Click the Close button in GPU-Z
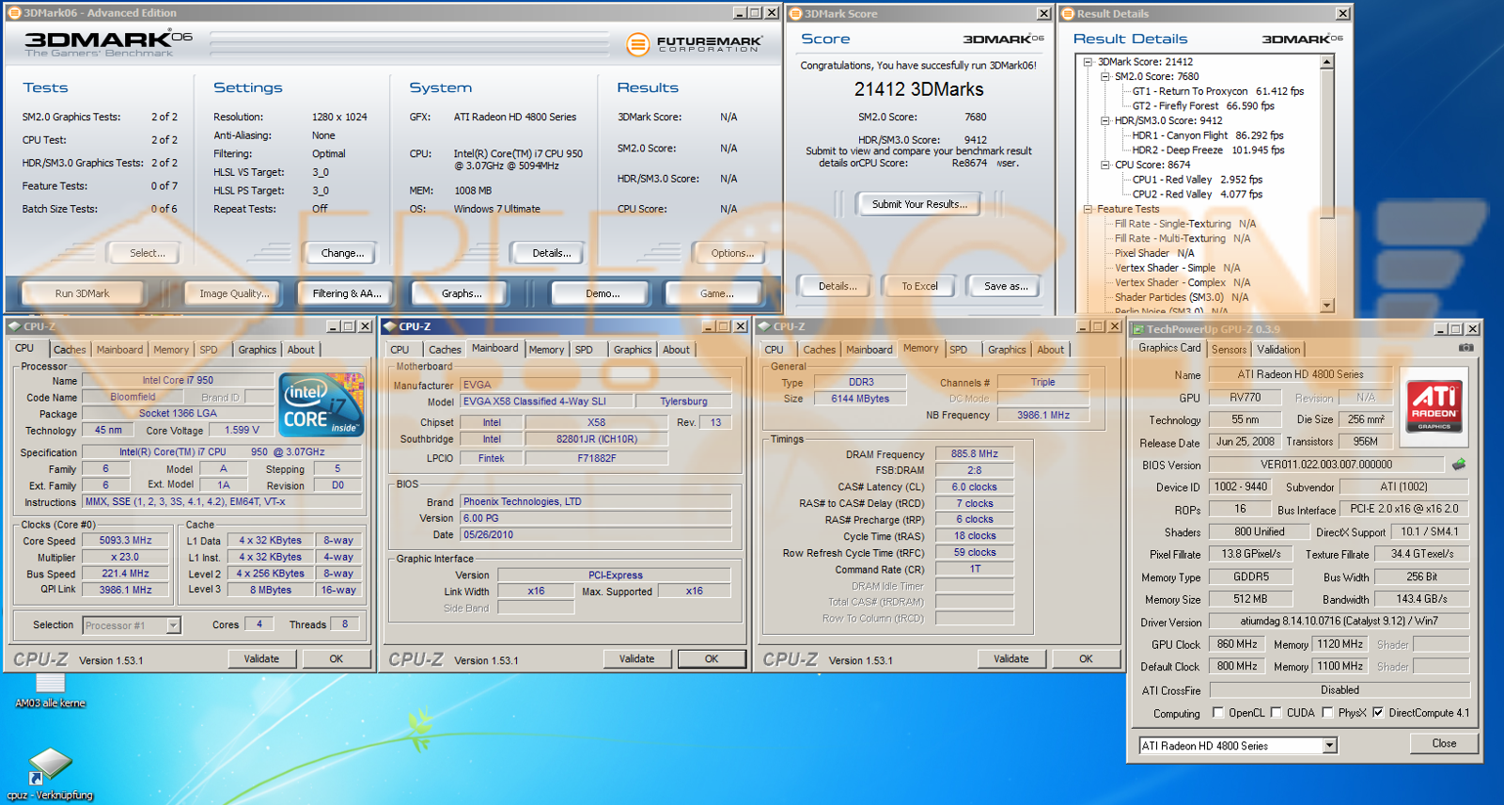Viewport: 1504px width, 805px height. click(1444, 744)
